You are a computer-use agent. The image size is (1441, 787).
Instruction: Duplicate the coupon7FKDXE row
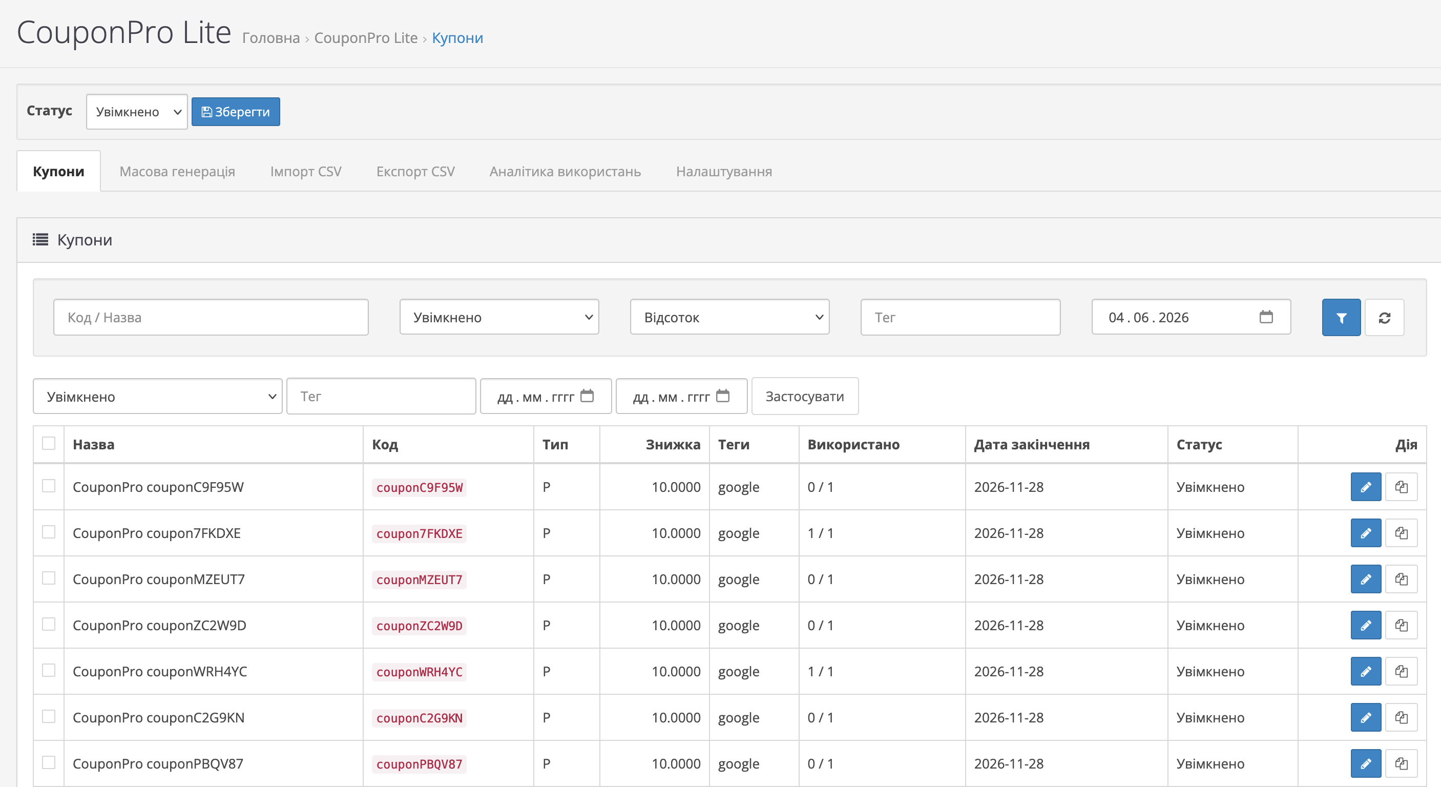[x=1401, y=533]
